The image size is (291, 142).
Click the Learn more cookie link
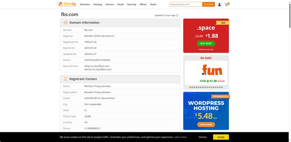(180, 137)
